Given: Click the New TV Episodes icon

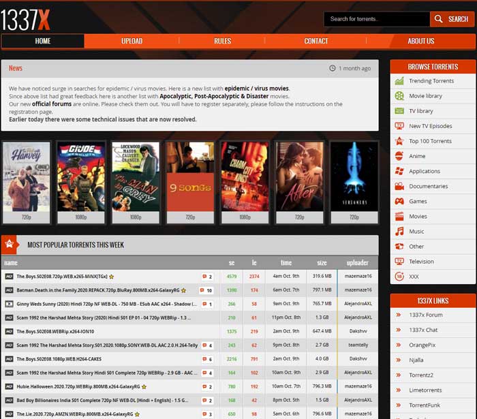Looking at the screenshot, I should pos(399,125).
